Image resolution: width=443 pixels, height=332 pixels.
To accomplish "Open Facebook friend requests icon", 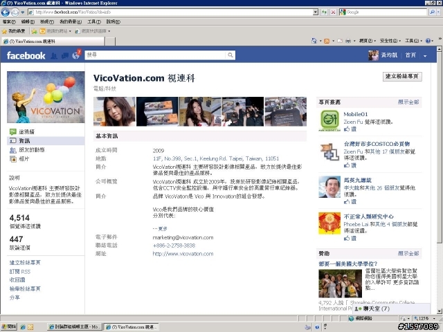I will tap(54, 55).
